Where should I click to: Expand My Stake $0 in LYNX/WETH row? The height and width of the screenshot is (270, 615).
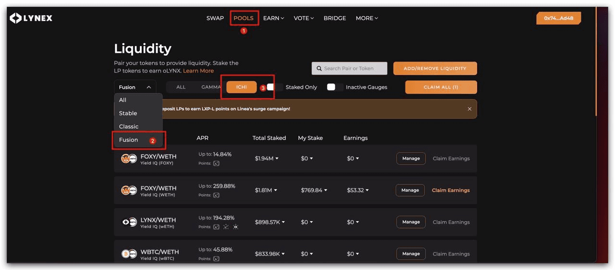coord(307,222)
